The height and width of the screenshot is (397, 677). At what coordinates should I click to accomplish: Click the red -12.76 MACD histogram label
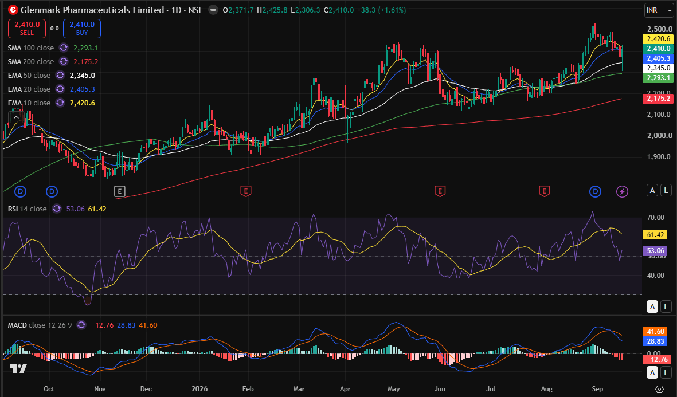tap(657, 359)
